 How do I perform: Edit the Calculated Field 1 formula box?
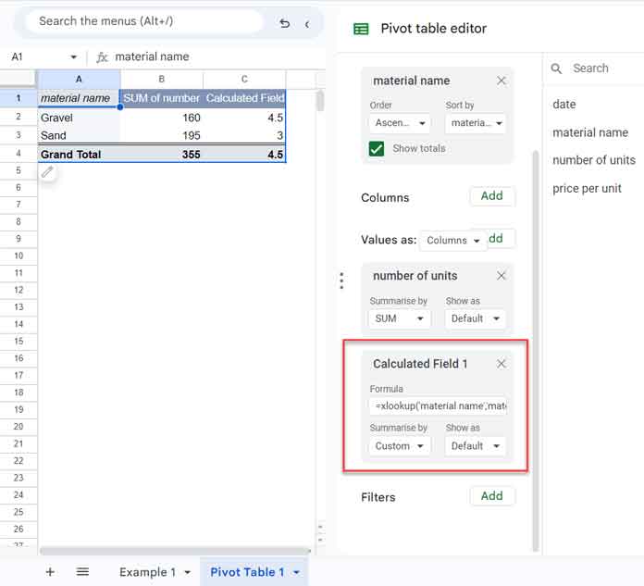(439, 406)
